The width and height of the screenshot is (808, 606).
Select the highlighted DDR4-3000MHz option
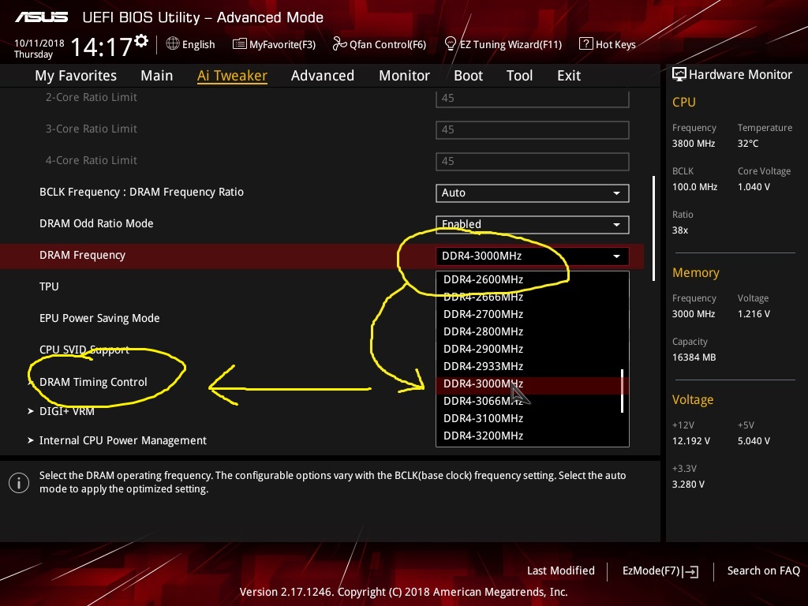point(528,384)
